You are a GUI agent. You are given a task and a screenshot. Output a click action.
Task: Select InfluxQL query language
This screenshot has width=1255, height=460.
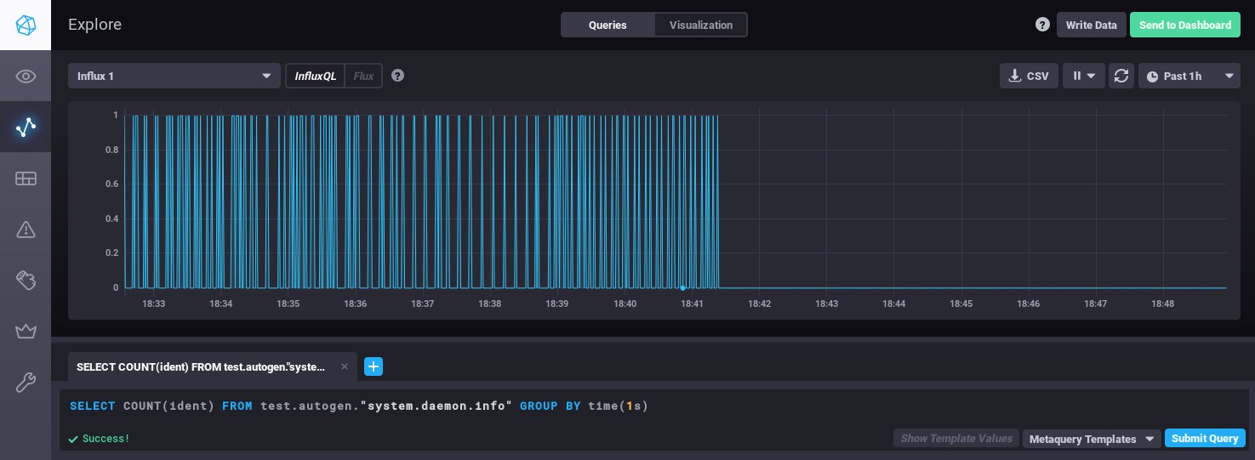316,76
